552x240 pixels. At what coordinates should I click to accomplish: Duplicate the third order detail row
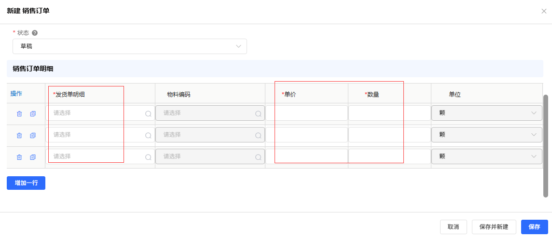pyautogui.click(x=33, y=157)
